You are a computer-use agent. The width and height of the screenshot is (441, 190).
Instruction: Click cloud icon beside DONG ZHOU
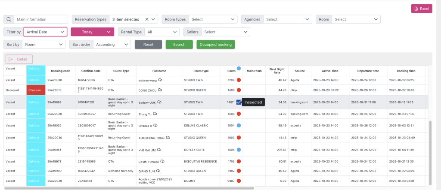[x=160, y=90]
